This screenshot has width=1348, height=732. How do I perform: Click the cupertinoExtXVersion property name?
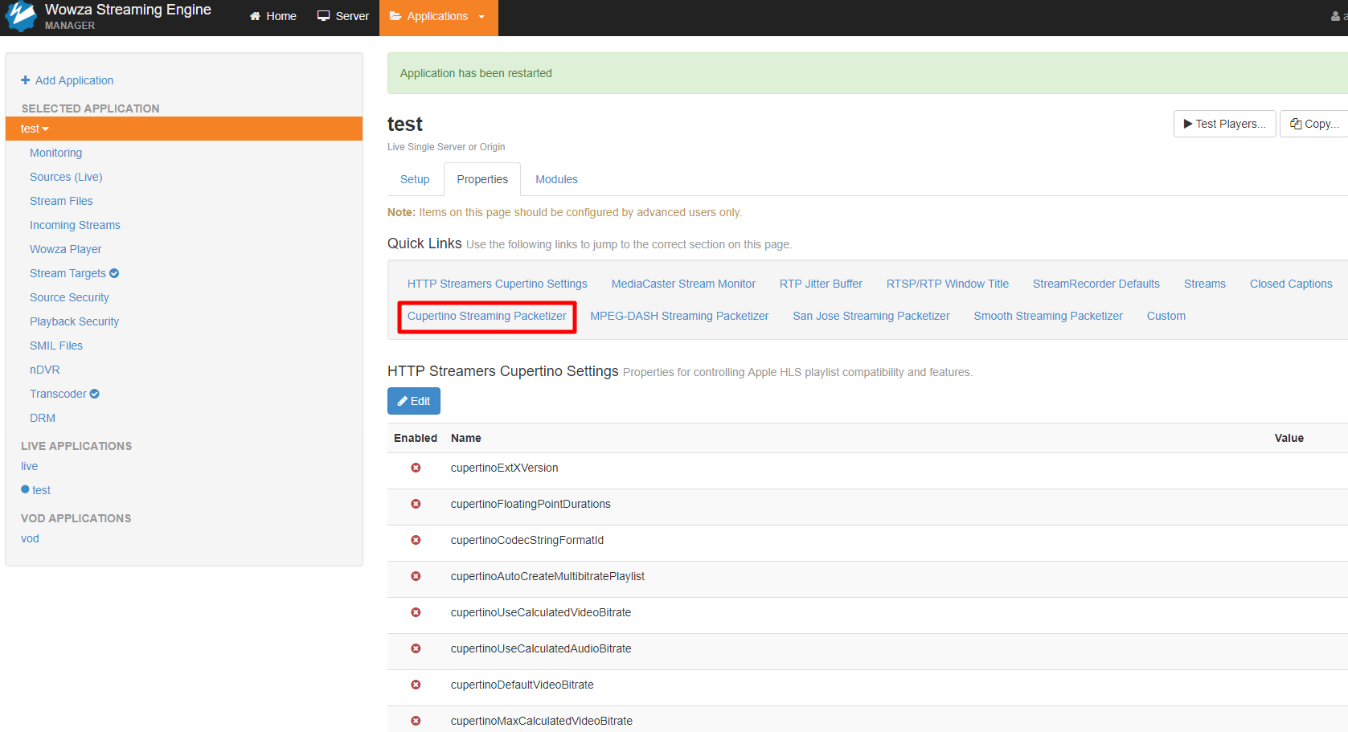[x=504, y=468]
